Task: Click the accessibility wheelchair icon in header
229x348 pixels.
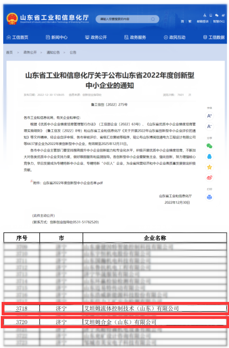Action: click(205, 15)
